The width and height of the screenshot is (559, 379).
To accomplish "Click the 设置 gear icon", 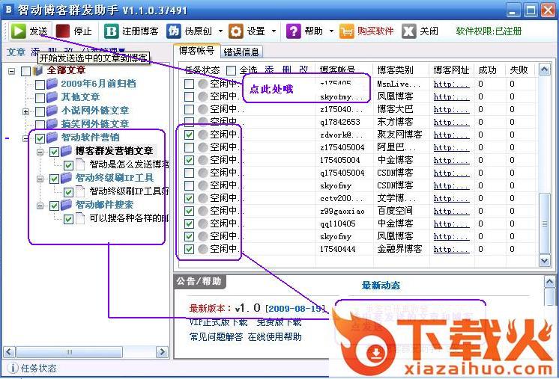I will pyautogui.click(x=235, y=31).
